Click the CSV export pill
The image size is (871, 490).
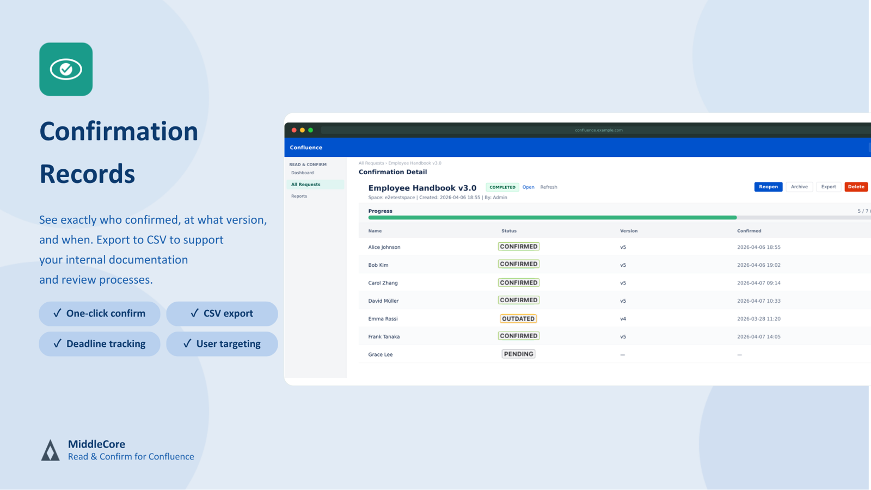click(222, 314)
